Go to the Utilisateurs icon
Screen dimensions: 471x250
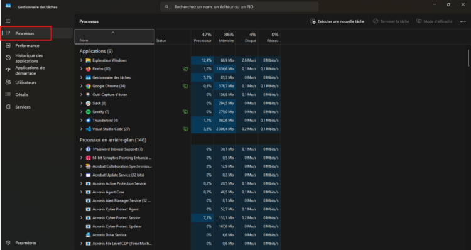tap(8, 82)
